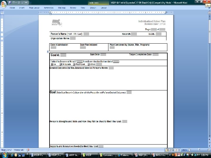Launch Internet Explorer from Quick Launch
The height and width of the screenshot is (158, 211).
point(12,155)
